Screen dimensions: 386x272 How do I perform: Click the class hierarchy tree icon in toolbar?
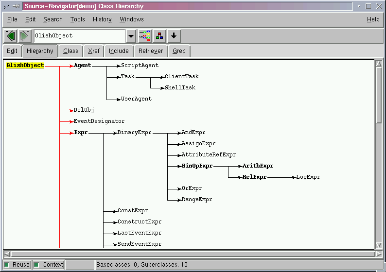tap(145, 36)
